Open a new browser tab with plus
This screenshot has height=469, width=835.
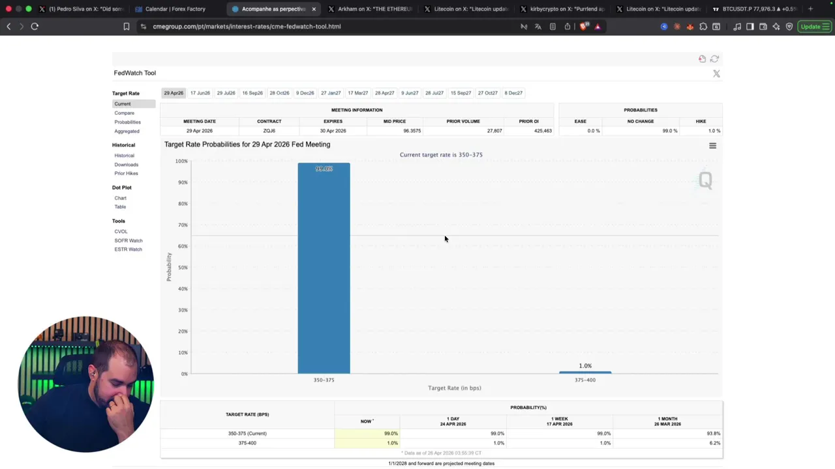[x=810, y=9]
